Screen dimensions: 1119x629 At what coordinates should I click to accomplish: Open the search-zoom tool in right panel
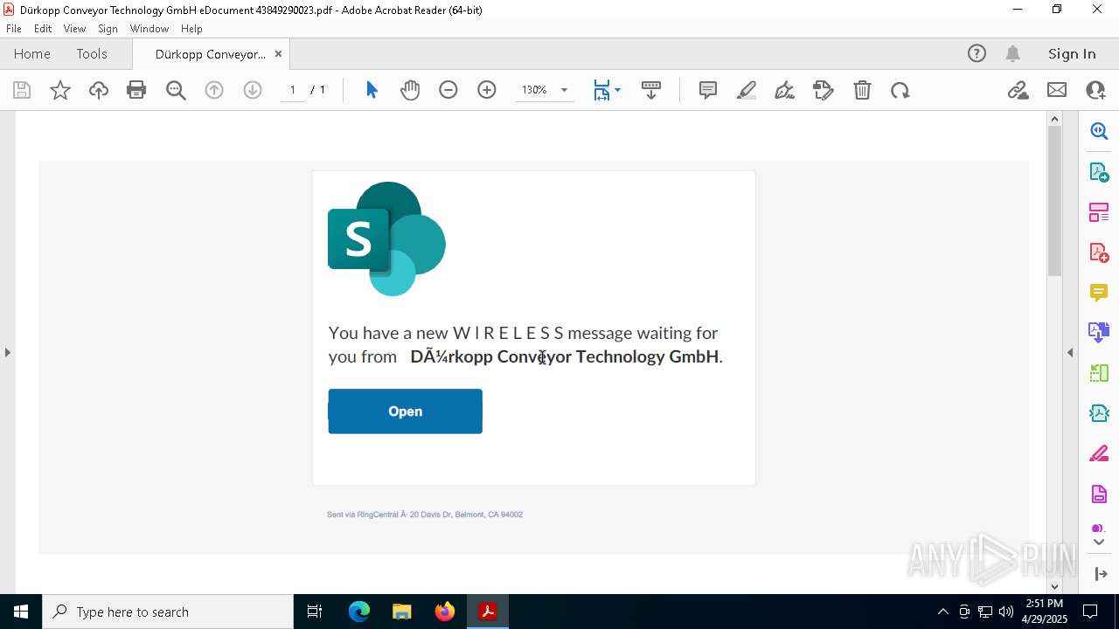click(x=1099, y=131)
